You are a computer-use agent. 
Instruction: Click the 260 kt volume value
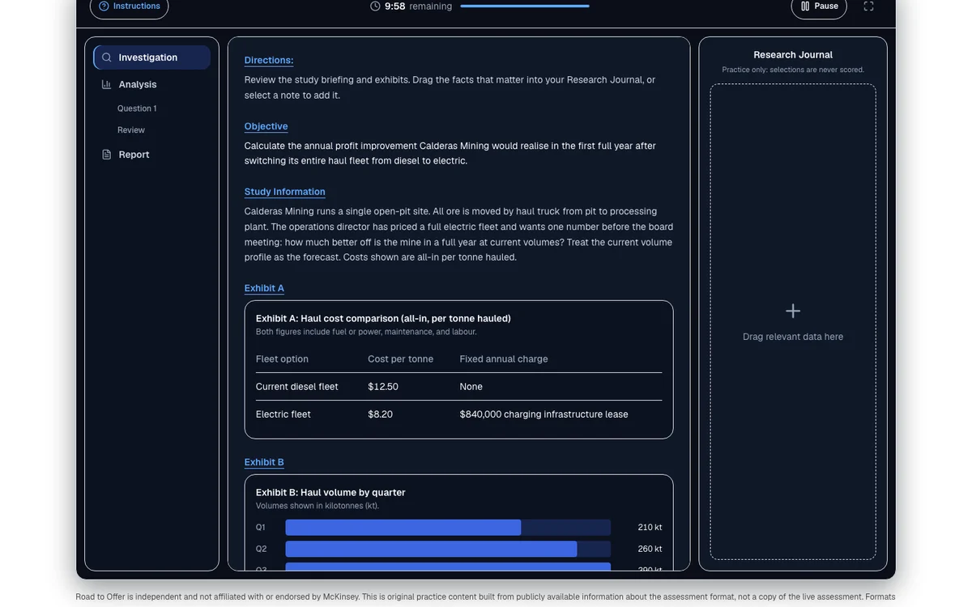(x=650, y=550)
